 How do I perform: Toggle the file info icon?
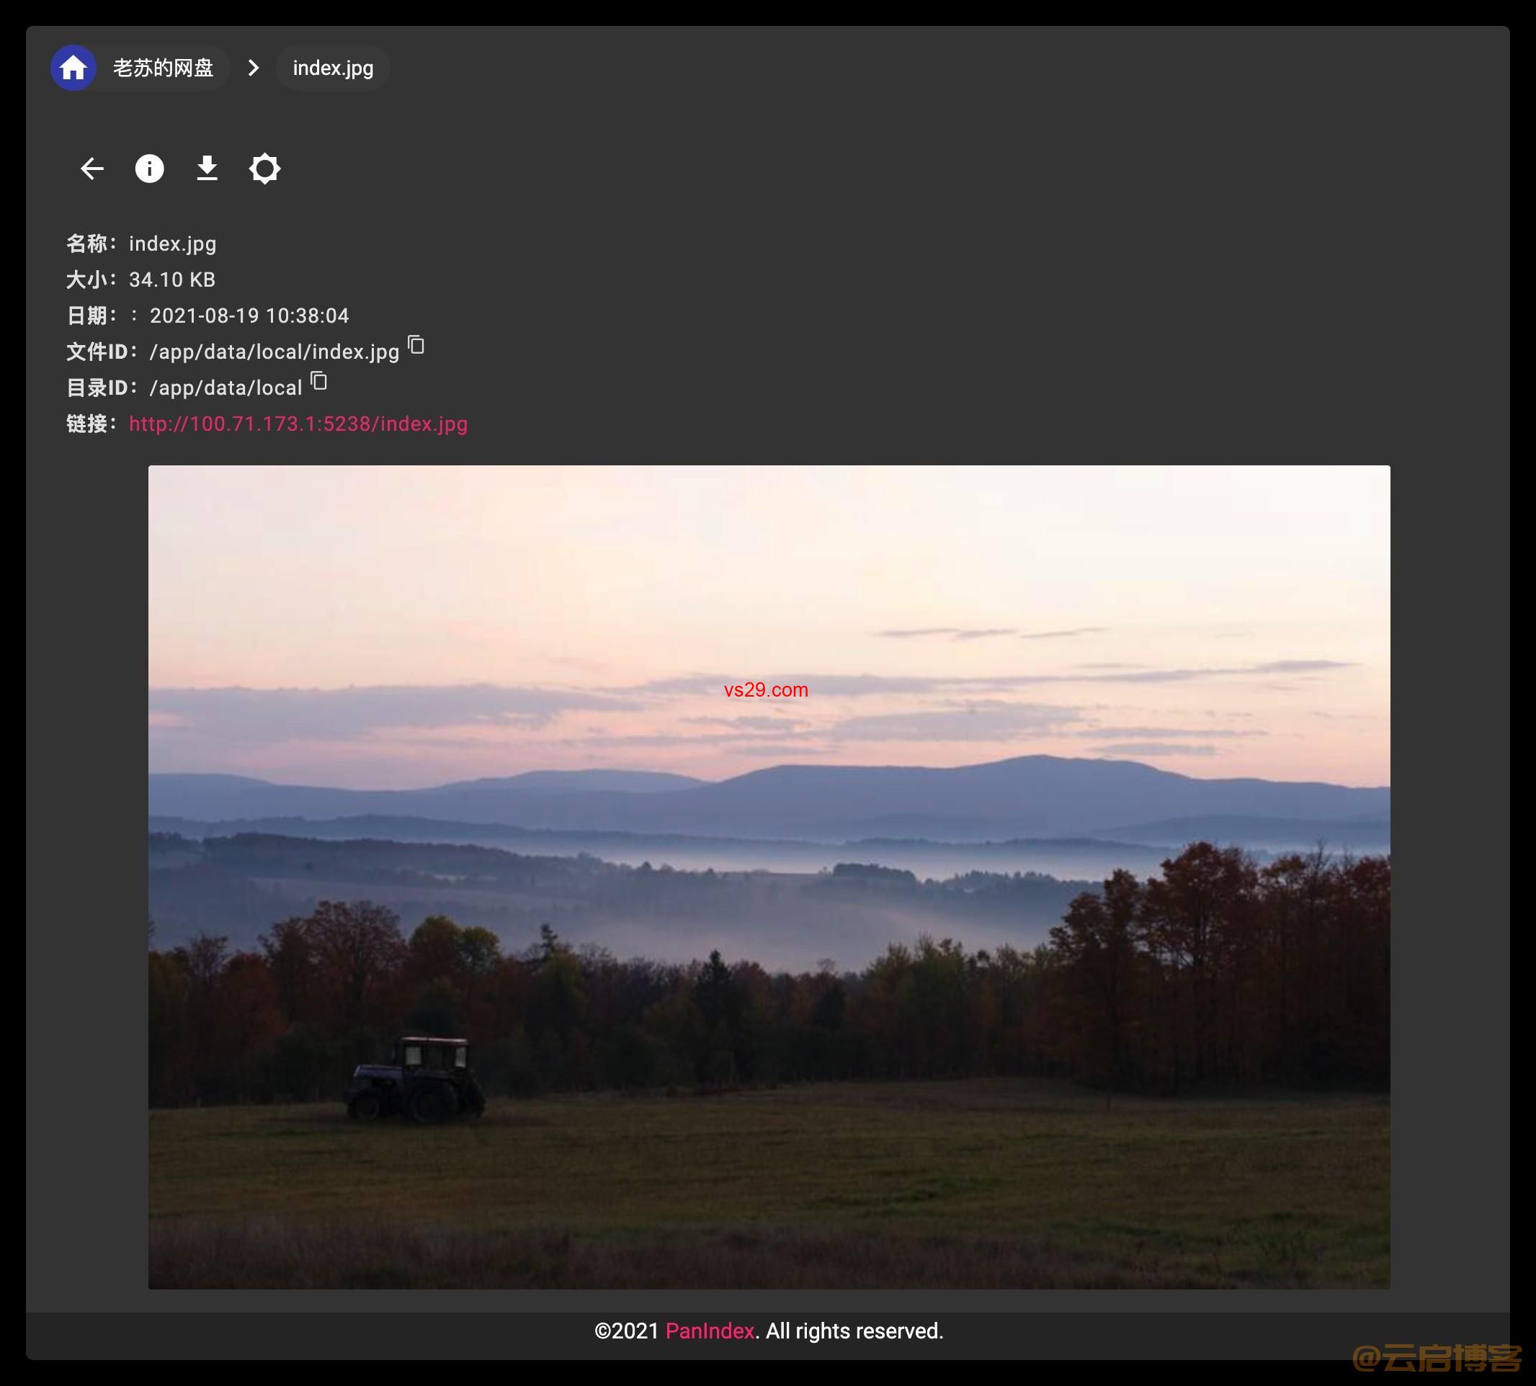click(x=149, y=169)
